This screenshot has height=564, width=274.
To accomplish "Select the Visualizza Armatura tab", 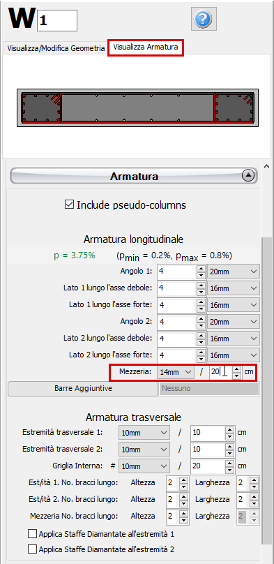I will pyautogui.click(x=146, y=47).
